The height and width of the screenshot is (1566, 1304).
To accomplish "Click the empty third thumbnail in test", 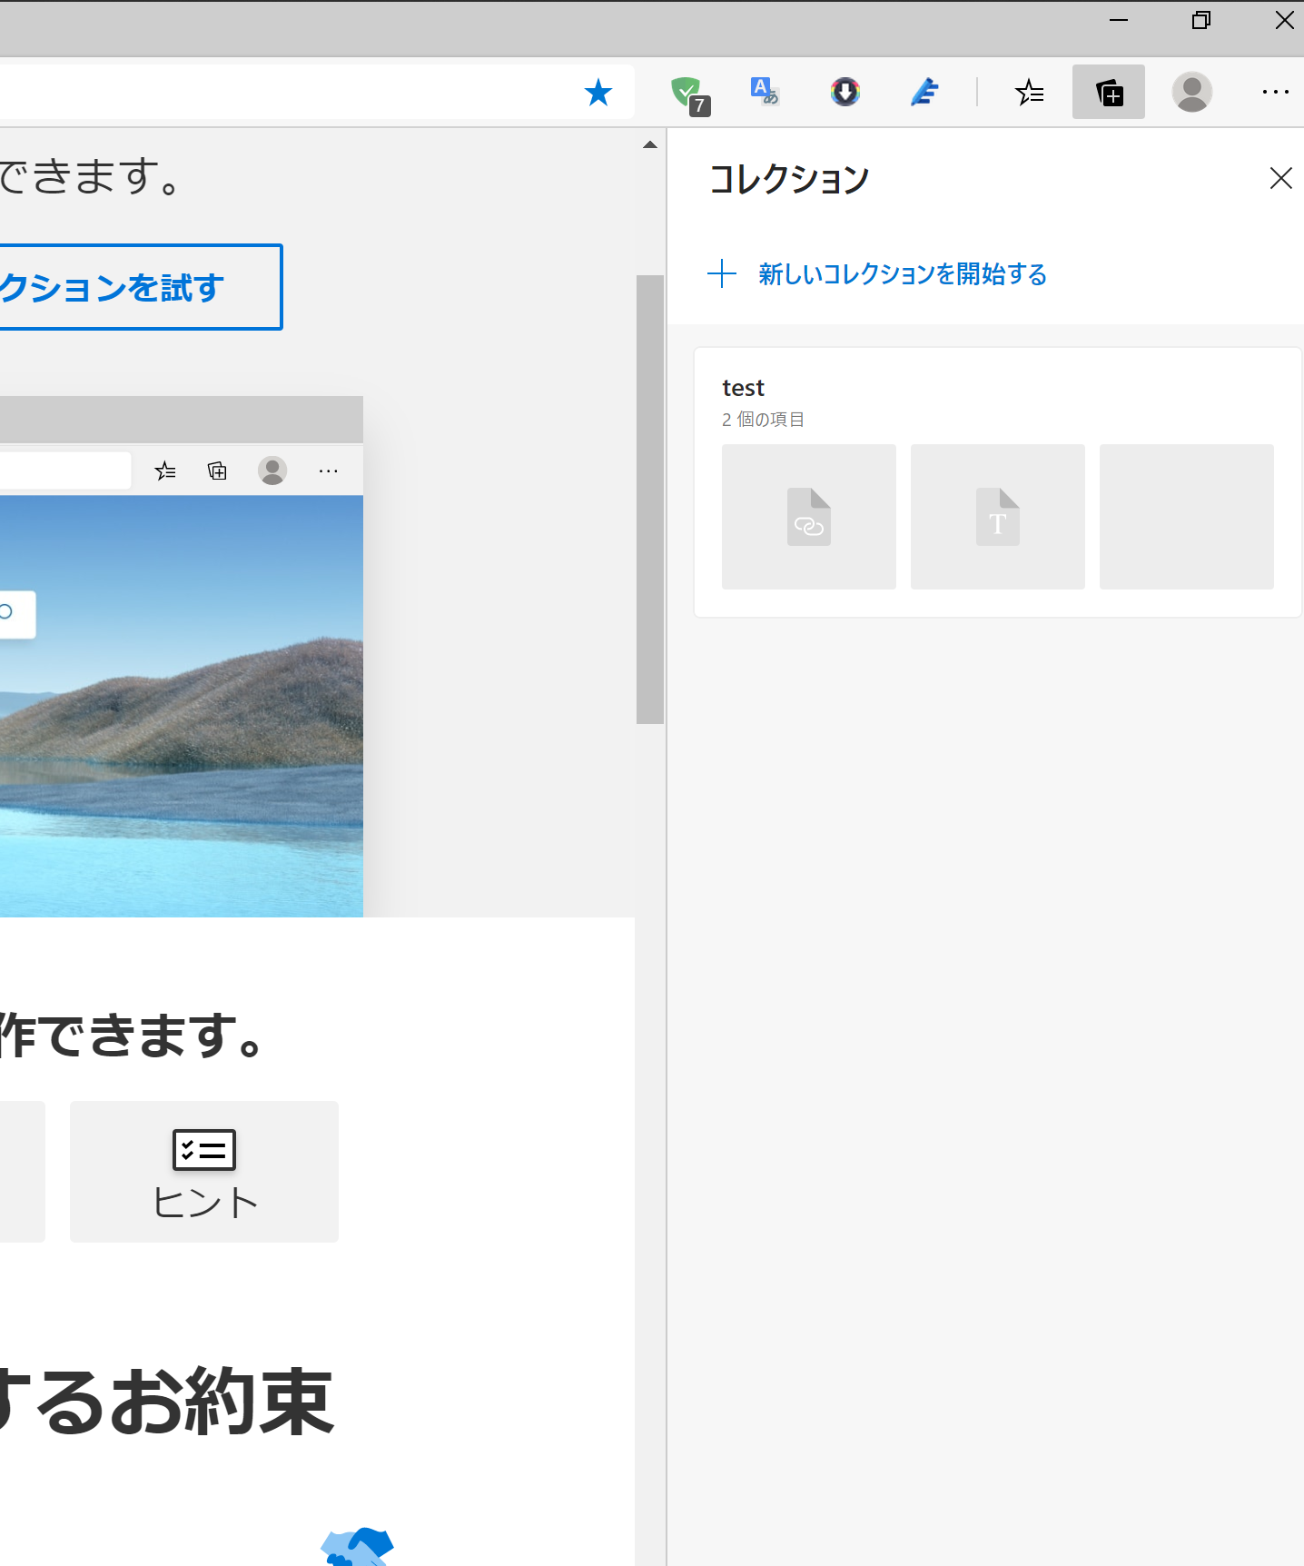I will (x=1186, y=517).
